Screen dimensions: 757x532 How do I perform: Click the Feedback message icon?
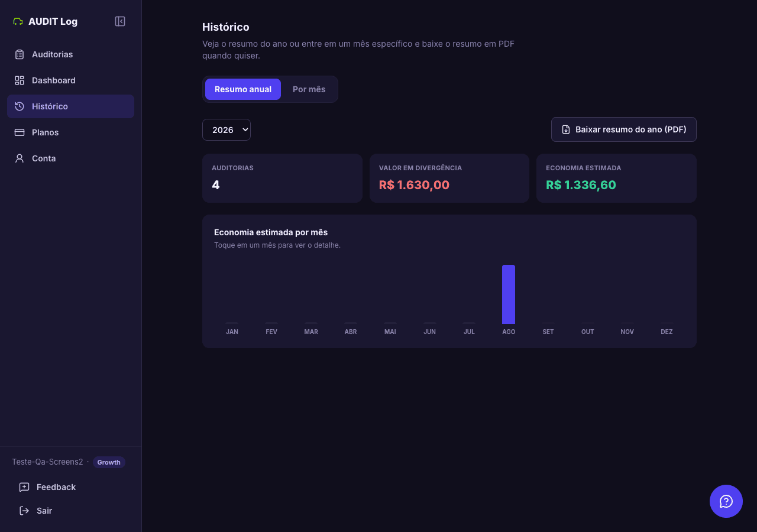pos(24,487)
